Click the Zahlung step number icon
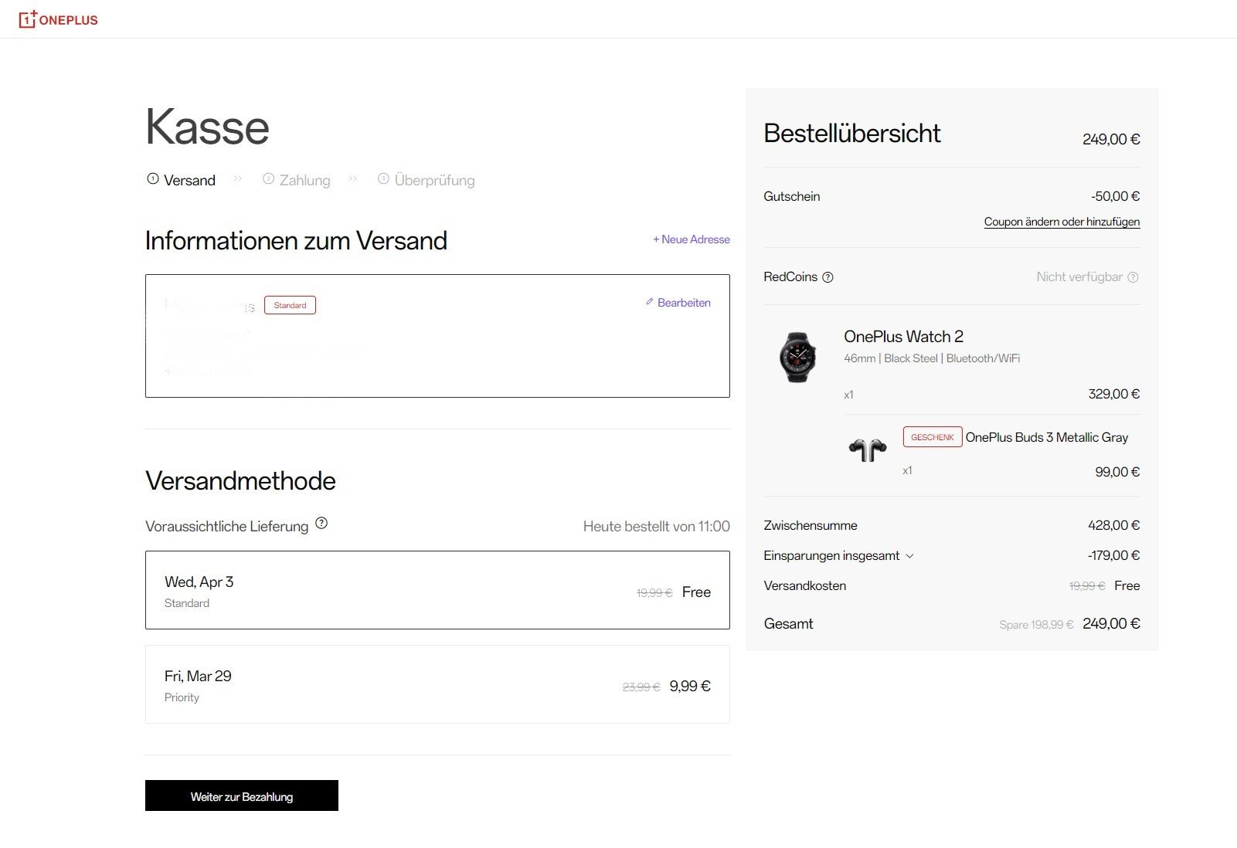The height and width of the screenshot is (848, 1237). (268, 179)
